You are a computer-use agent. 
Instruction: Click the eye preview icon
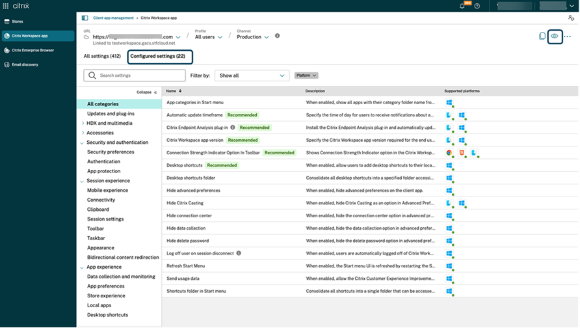click(x=555, y=36)
